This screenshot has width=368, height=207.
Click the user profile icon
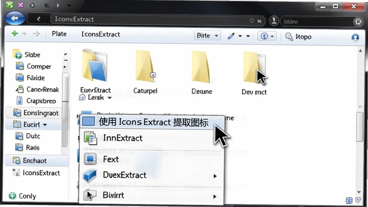tap(274, 21)
